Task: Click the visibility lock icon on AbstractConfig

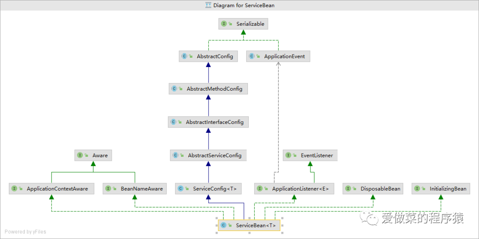Action: (191, 56)
